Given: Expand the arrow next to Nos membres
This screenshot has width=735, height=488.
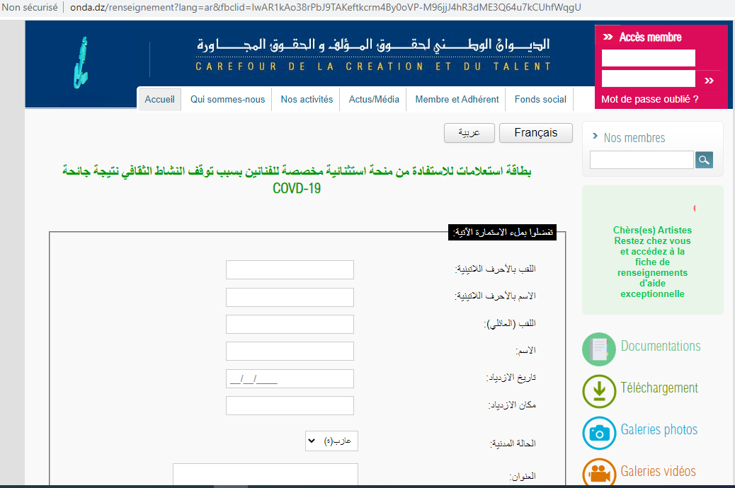Looking at the screenshot, I should 593,137.
